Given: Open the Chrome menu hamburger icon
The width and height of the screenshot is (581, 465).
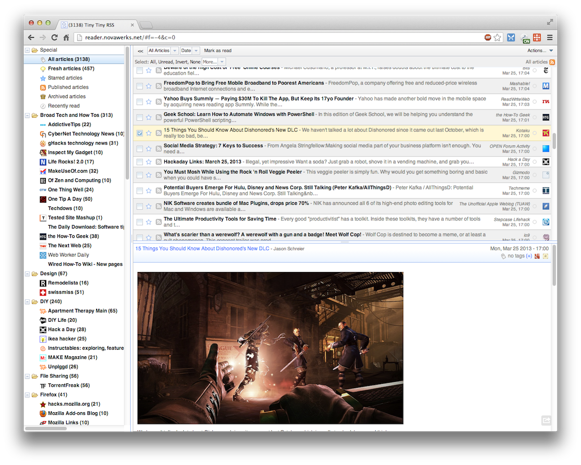Looking at the screenshot, I should pyautogui.click(x=550, y=38).
